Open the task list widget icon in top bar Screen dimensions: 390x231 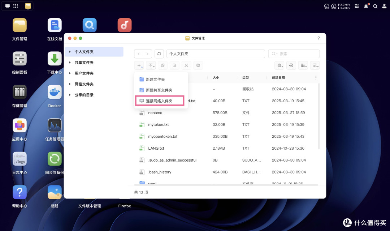(x=357, y=6)
